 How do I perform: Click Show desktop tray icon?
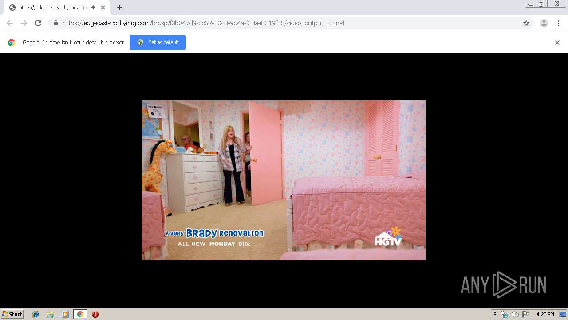(563, 314)
